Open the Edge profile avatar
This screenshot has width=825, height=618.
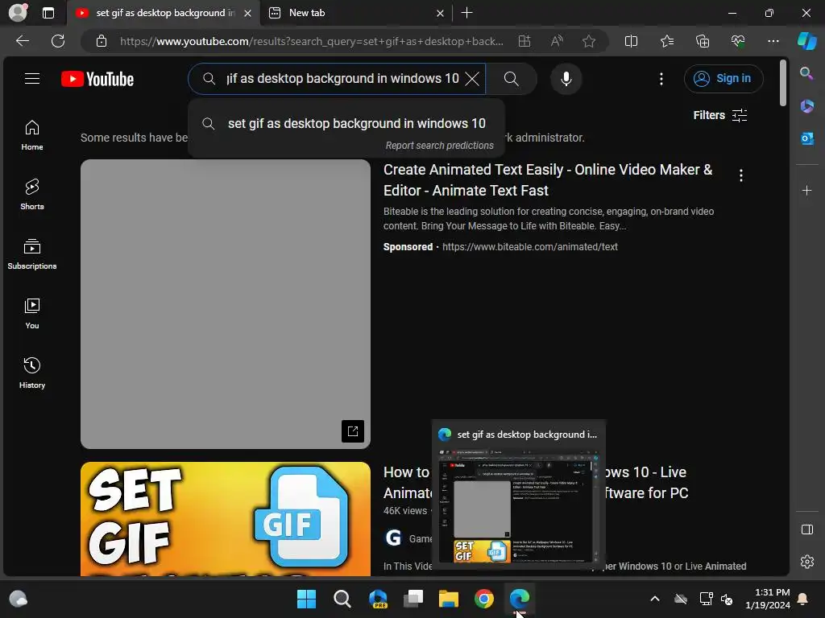click(x=18, y=13)
